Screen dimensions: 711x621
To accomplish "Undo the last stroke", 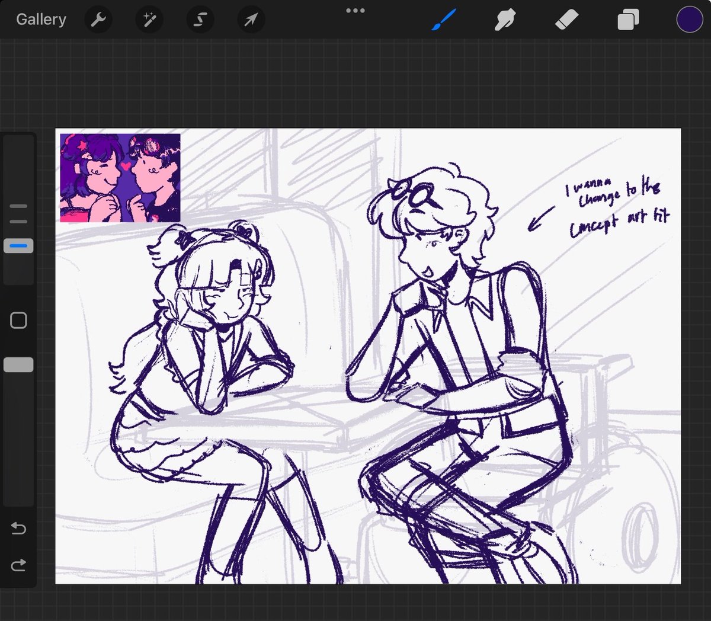I will click(x=18, y=527).
